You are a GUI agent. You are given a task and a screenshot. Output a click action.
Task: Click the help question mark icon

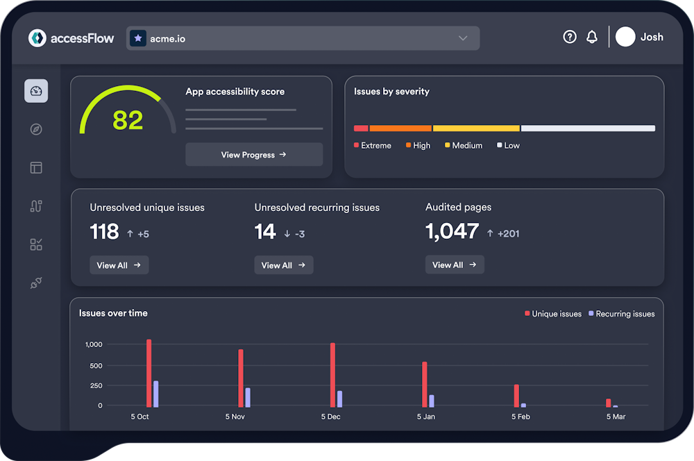[570, 37]
